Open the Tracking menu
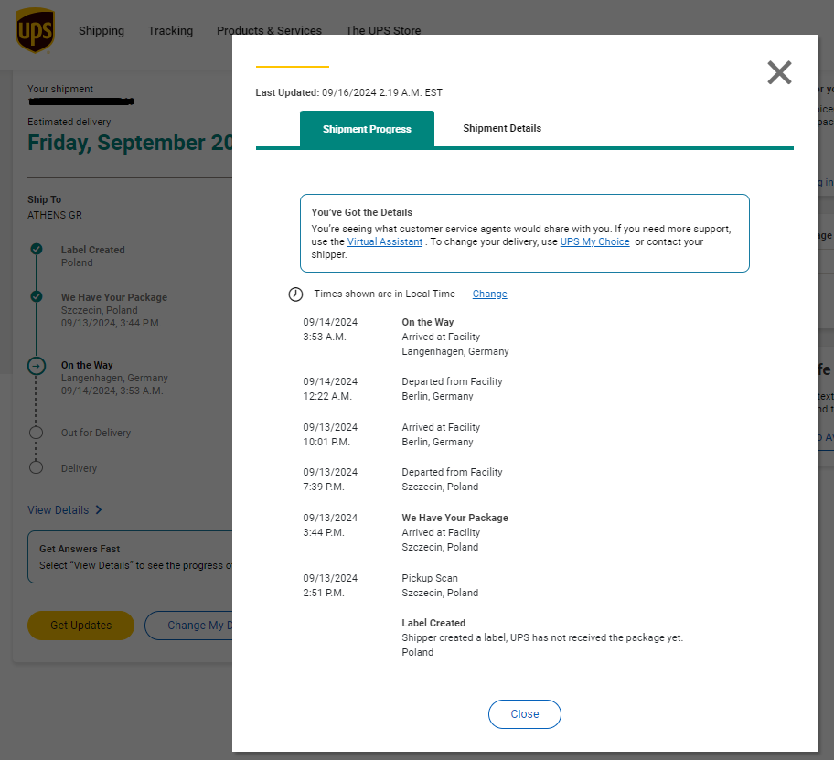 coord(170,31)
